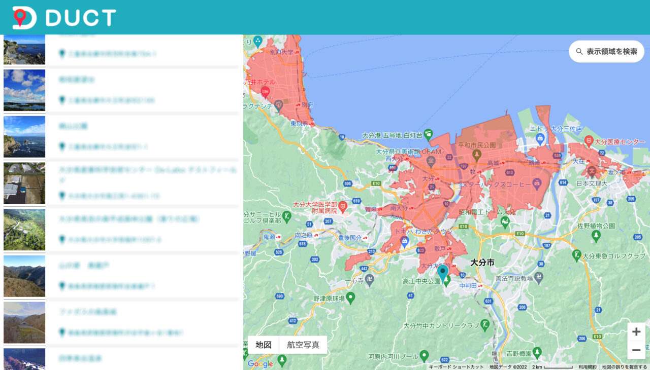Click the 別府大学 station label

pos(282,52)
